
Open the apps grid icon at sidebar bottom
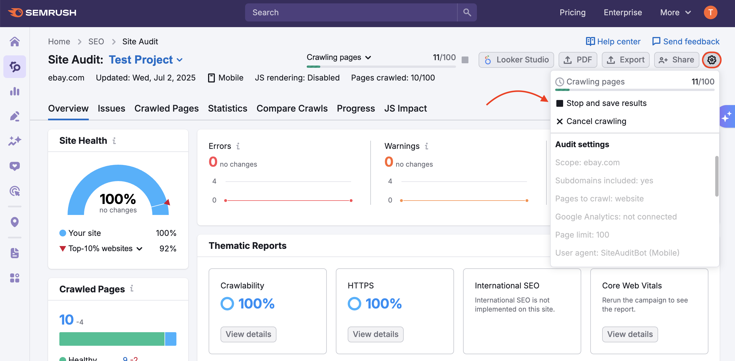(x=14, y=278)
